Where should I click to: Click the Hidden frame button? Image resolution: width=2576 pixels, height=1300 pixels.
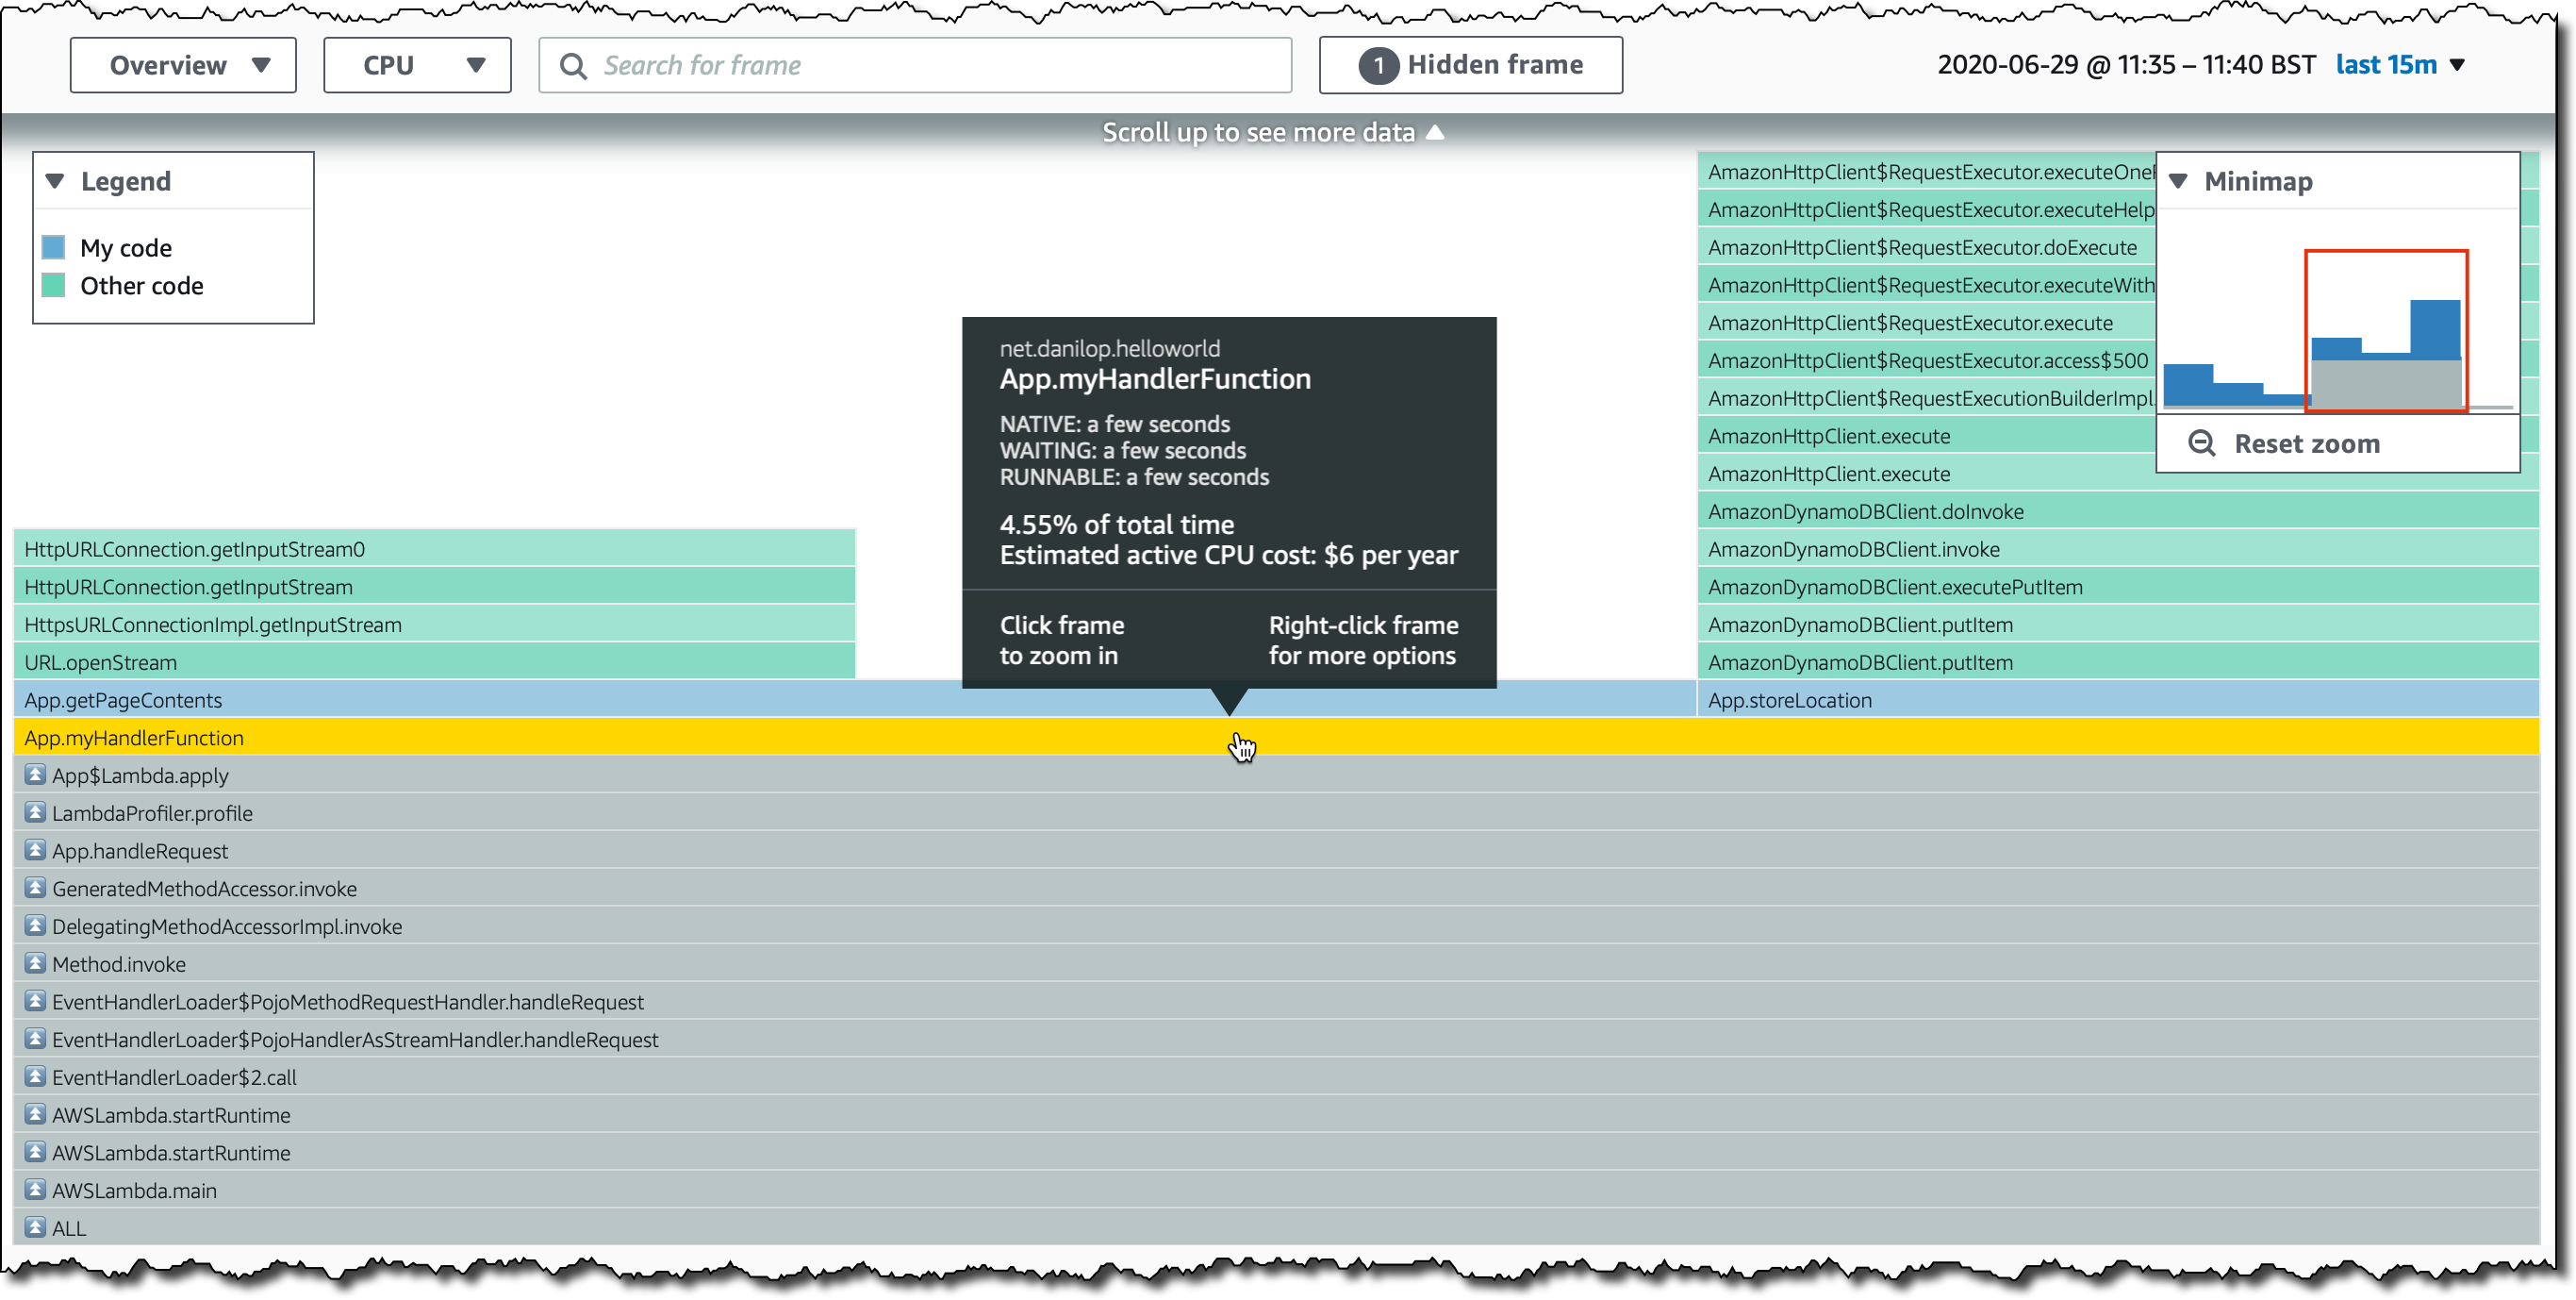pyautogui.click(x=1470, y=66)
